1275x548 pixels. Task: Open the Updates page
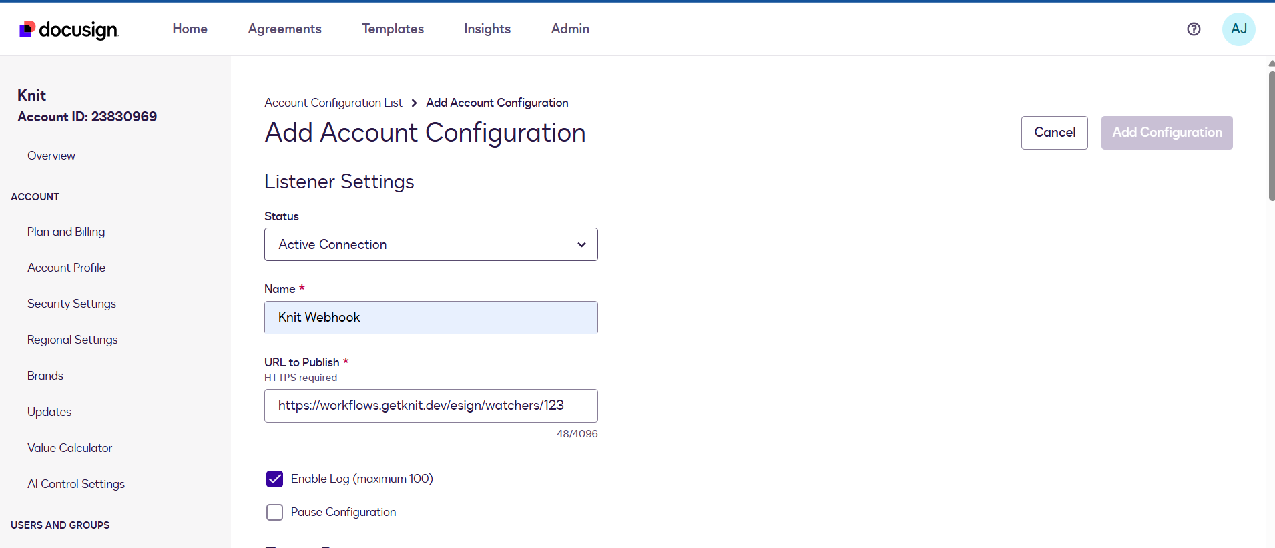pyautogui.click(x=49, y=412)
